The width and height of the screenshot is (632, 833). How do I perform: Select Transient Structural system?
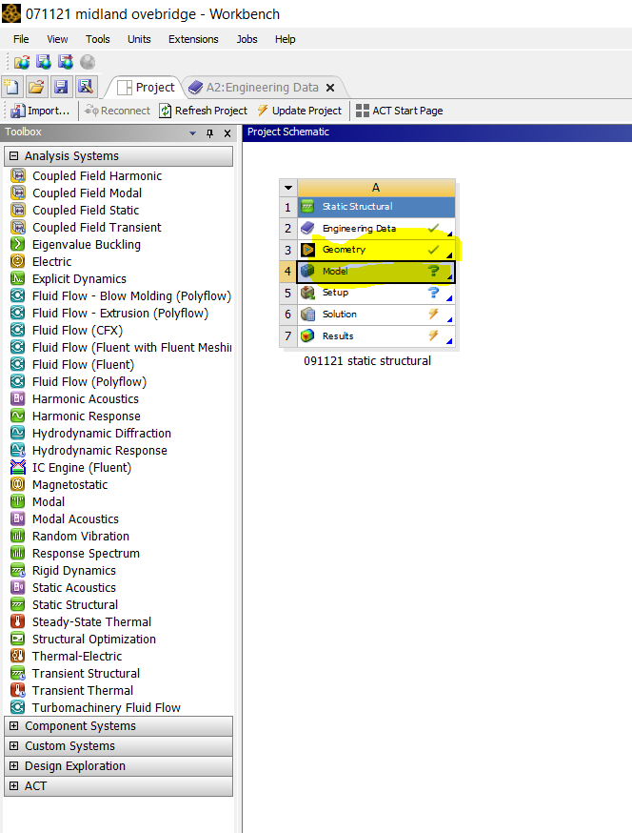tap(86, 673)
